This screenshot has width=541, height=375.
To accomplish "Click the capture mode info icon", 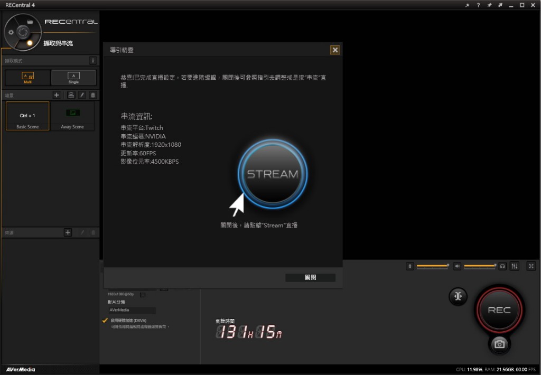I will (93, 61).
